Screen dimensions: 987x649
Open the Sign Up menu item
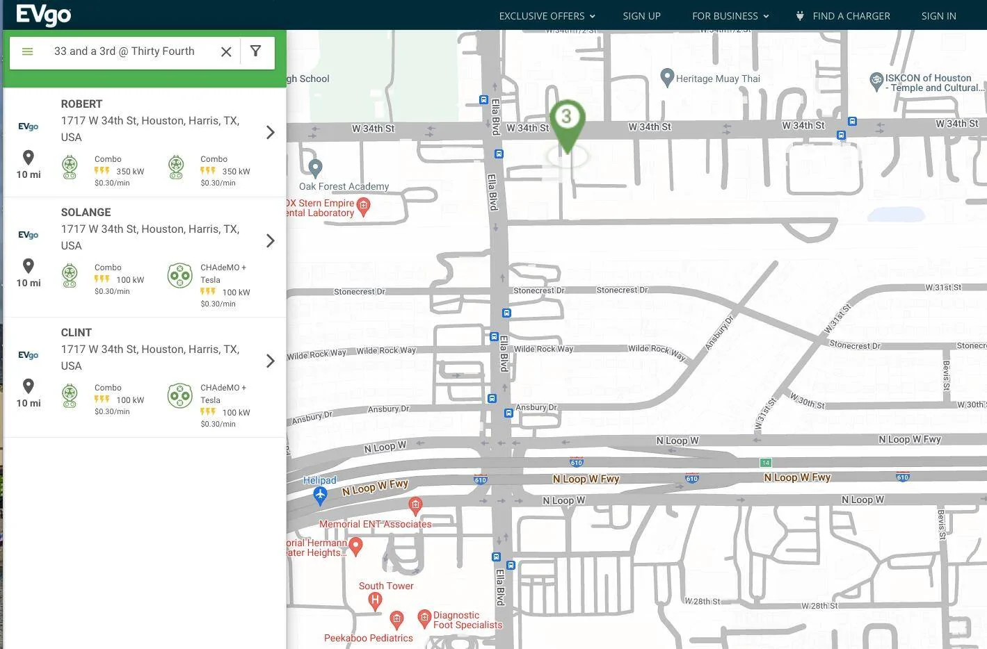coord(641,16)
